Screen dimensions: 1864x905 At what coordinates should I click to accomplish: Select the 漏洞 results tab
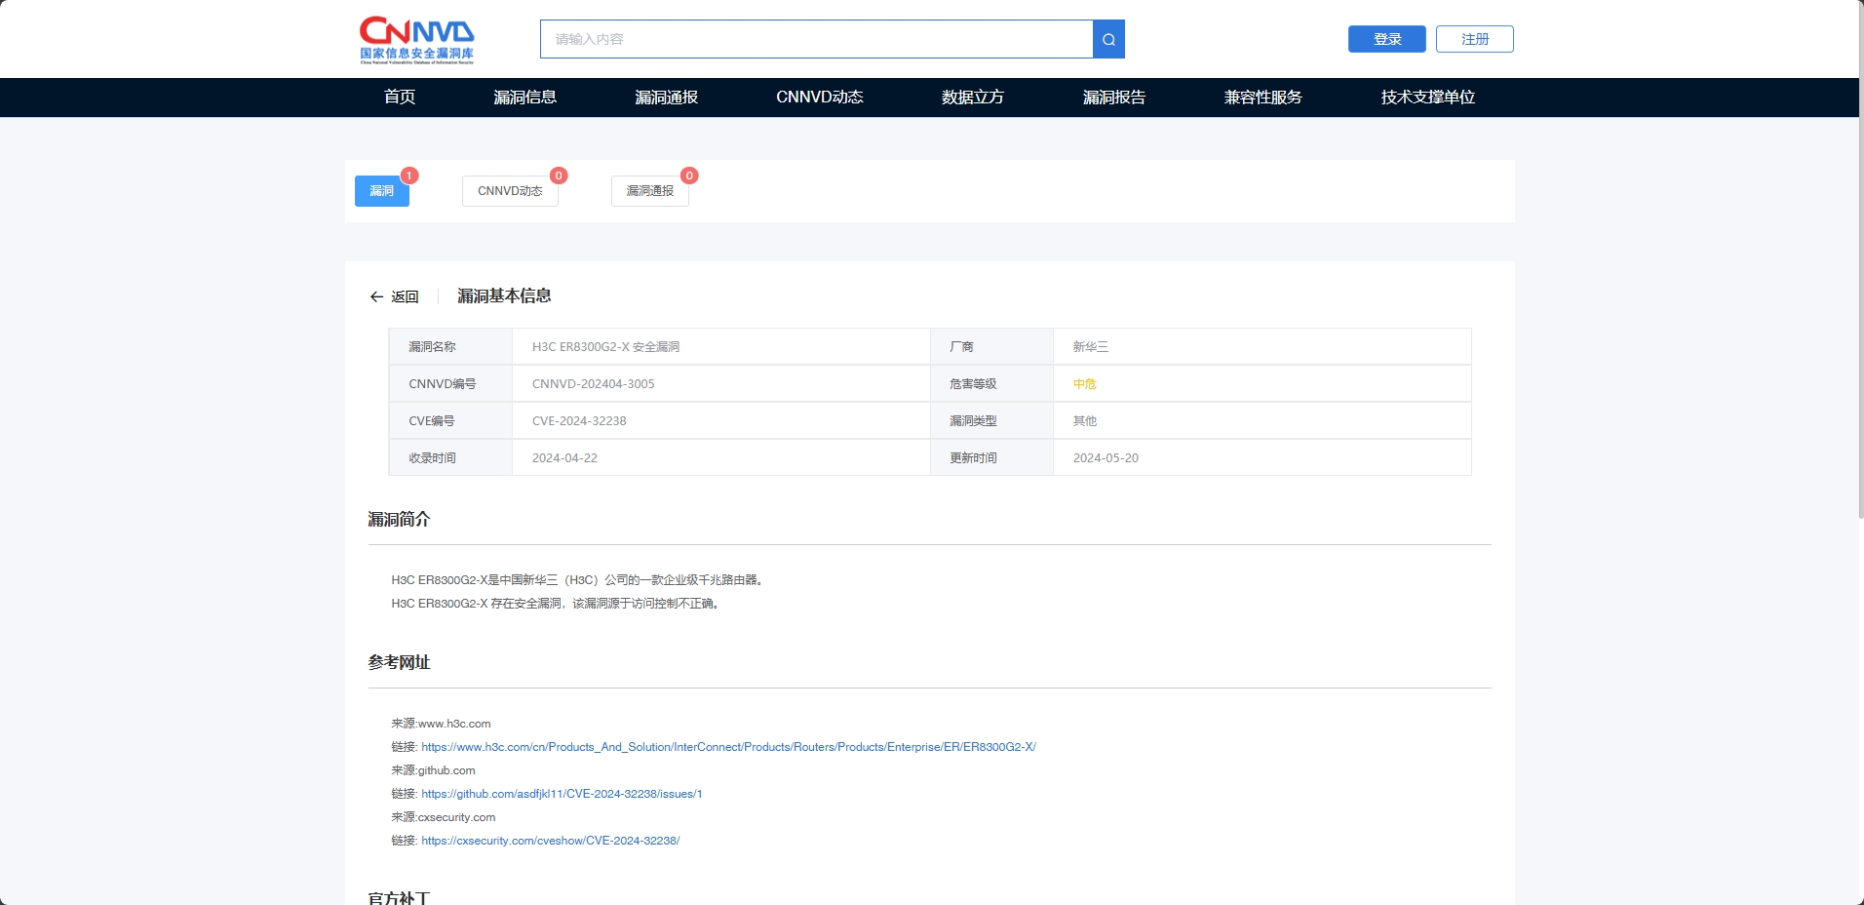pyautogui.click(x=382, y=191)
